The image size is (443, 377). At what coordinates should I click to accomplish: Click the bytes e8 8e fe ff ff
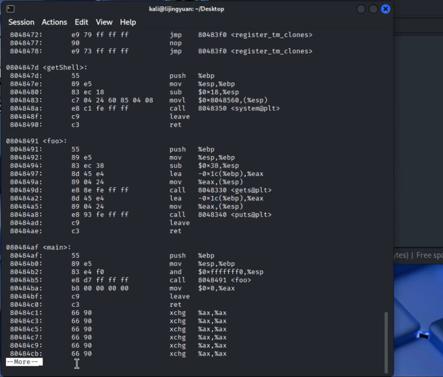[100, 190]
